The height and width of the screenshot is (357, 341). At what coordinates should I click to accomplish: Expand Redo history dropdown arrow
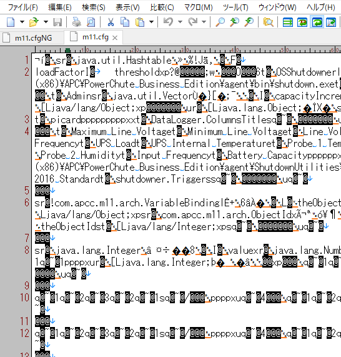click(x=204, y=22)
